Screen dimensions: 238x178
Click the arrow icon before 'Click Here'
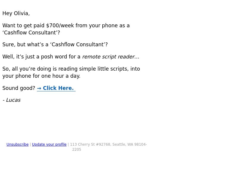pos(39,88)
